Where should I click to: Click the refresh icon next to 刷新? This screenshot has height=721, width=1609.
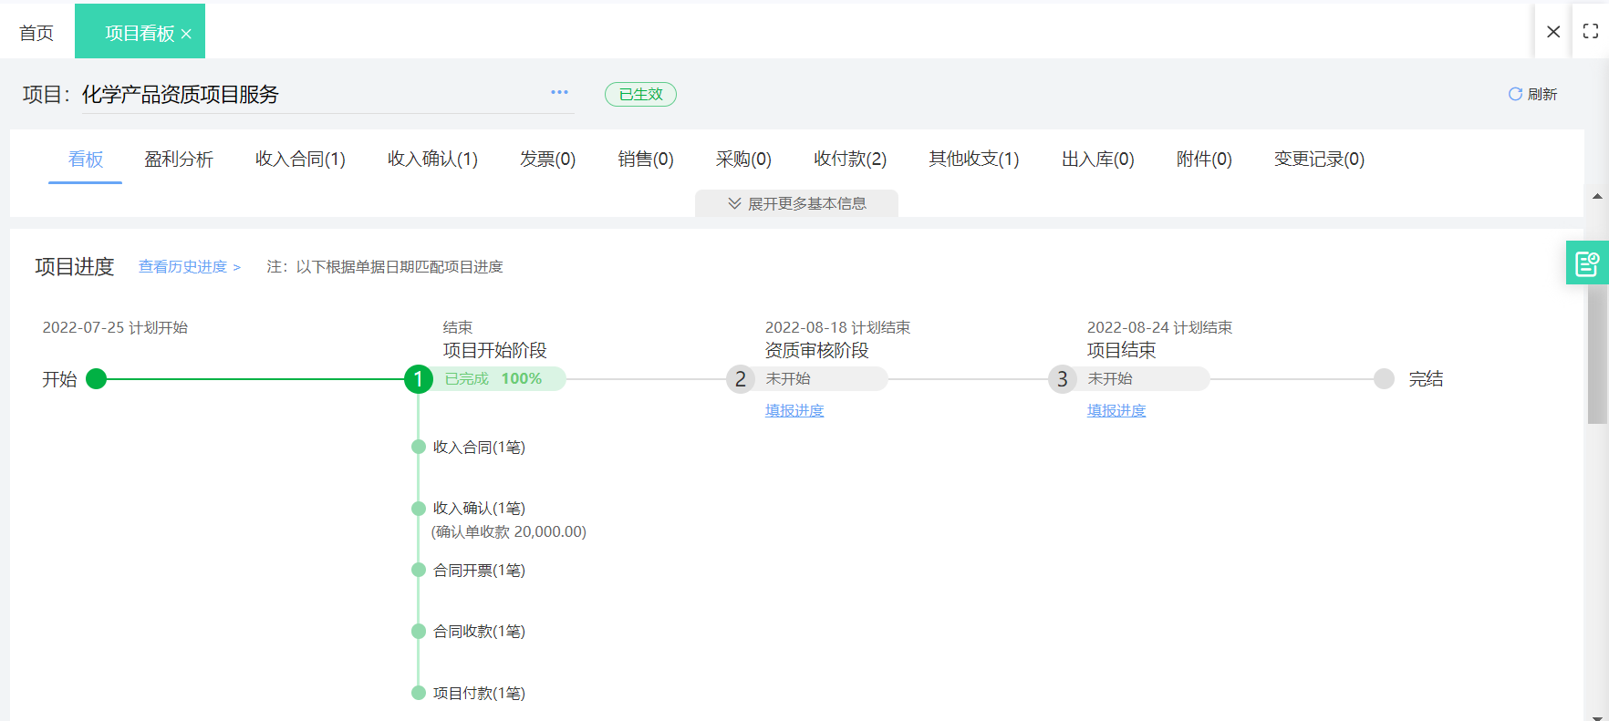click(x=1515, y=94)
